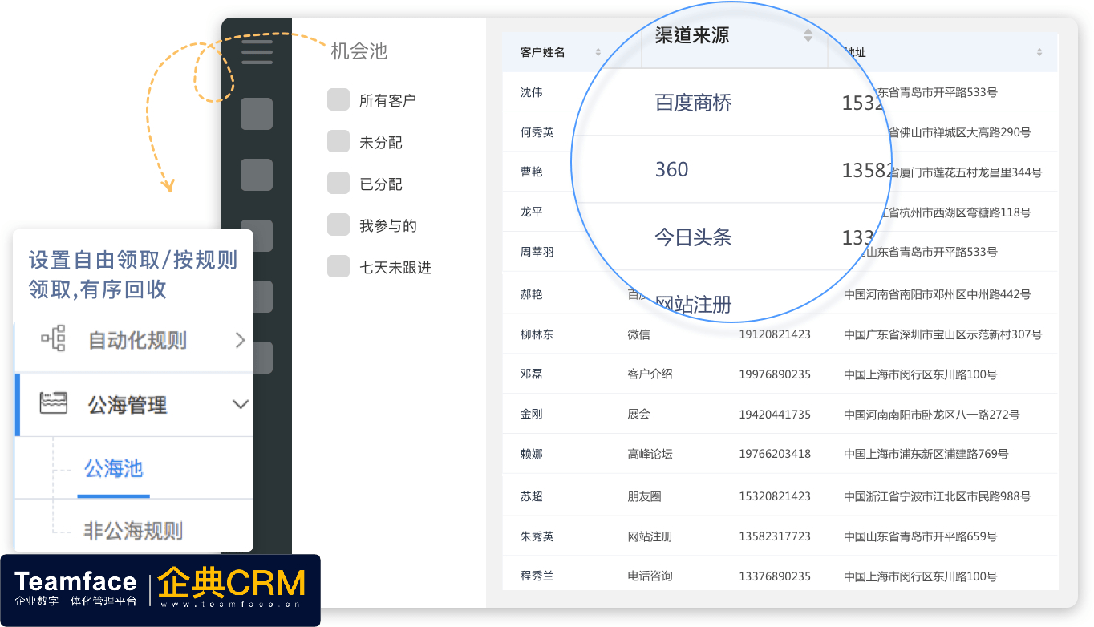Image resolution: width=1094 pixels, height=627 pixels.
Task: Click customer name 邓磊
Action: 531,374
